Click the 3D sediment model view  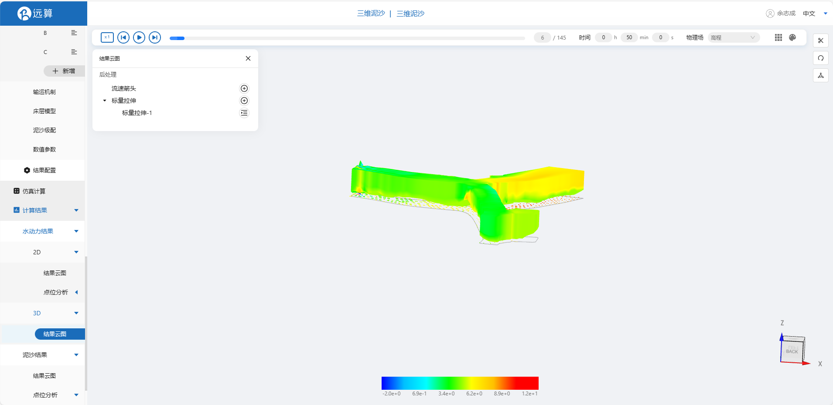467,202
